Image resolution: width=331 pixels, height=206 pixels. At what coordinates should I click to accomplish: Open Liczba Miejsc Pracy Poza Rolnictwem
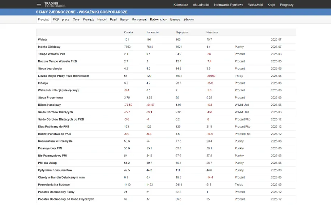[64, 76]
